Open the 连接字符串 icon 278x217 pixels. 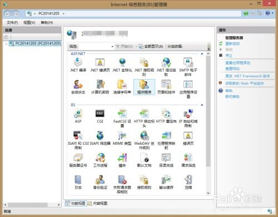(122, 87)
